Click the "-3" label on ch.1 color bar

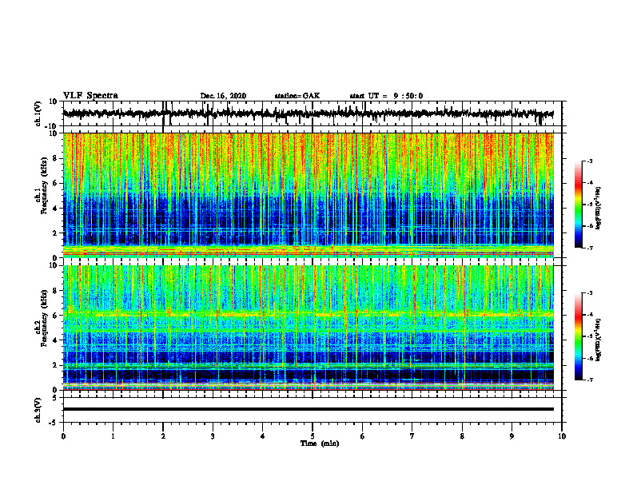click(x=589, y=161)
